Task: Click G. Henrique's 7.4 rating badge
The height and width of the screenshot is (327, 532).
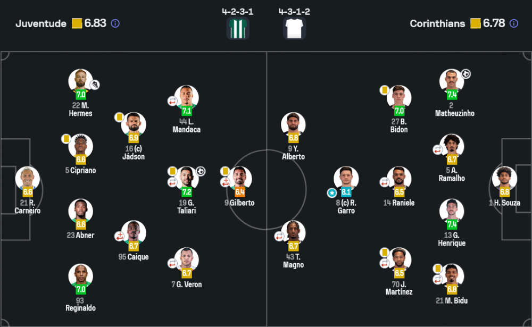Action: pyautogui.click(x=452, y=223)
